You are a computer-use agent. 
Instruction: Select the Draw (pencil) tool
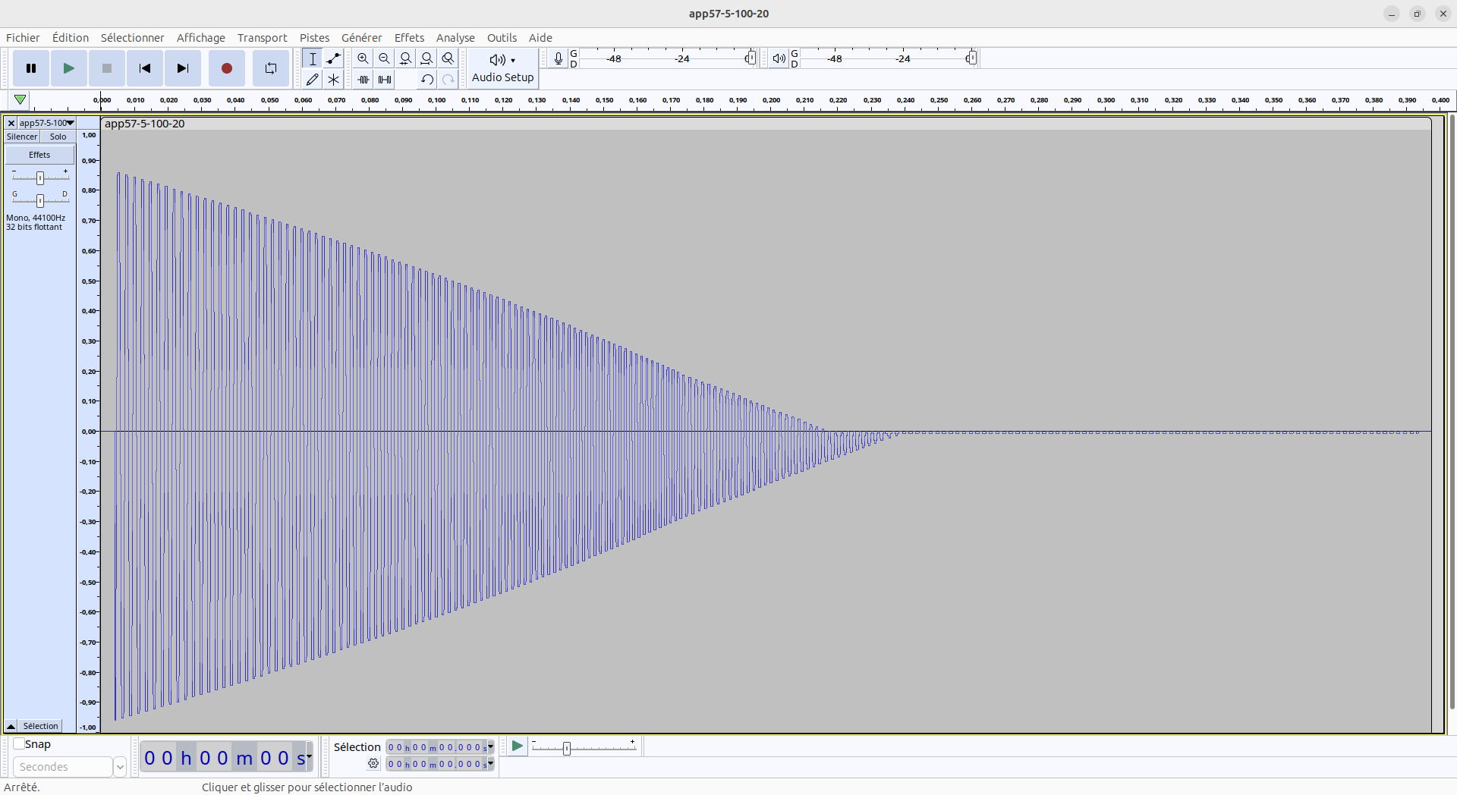point(312,79)
